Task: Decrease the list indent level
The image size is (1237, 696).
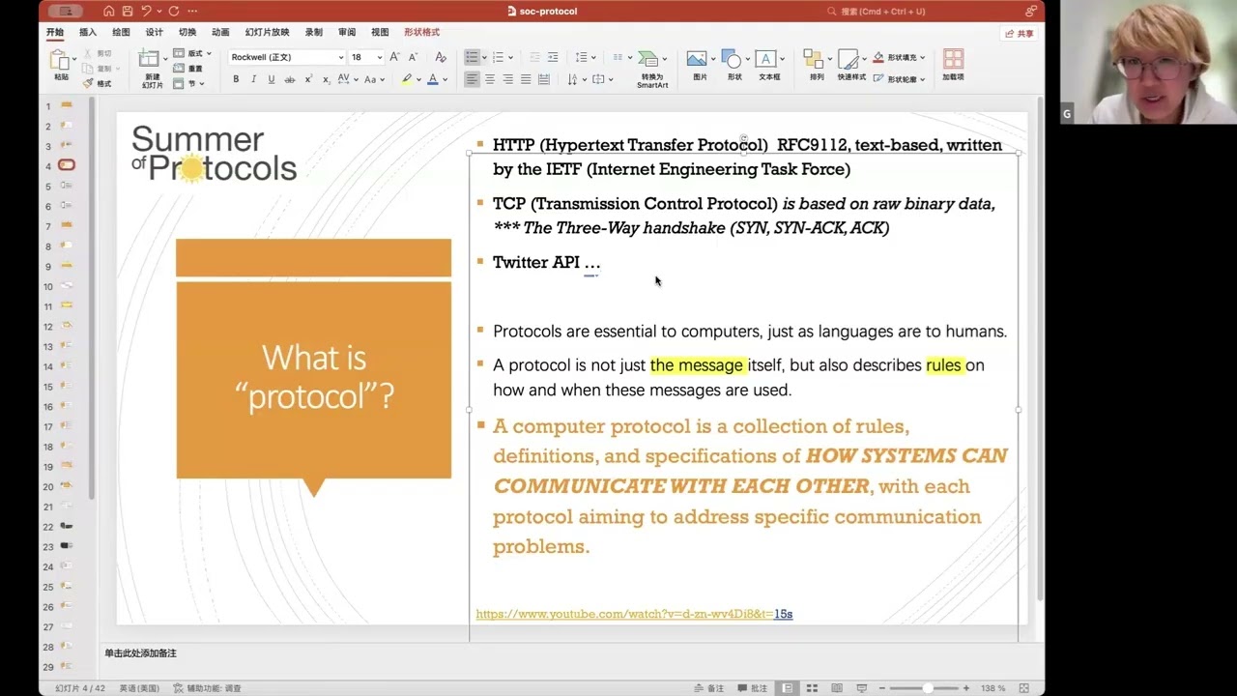Action: click(534, 57)
